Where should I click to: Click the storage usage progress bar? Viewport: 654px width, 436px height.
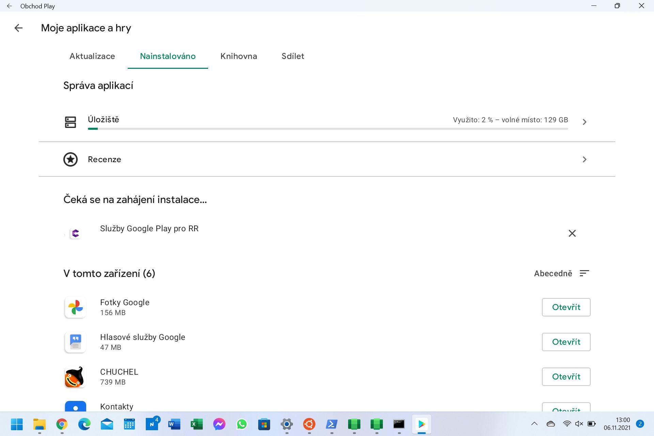328,129
